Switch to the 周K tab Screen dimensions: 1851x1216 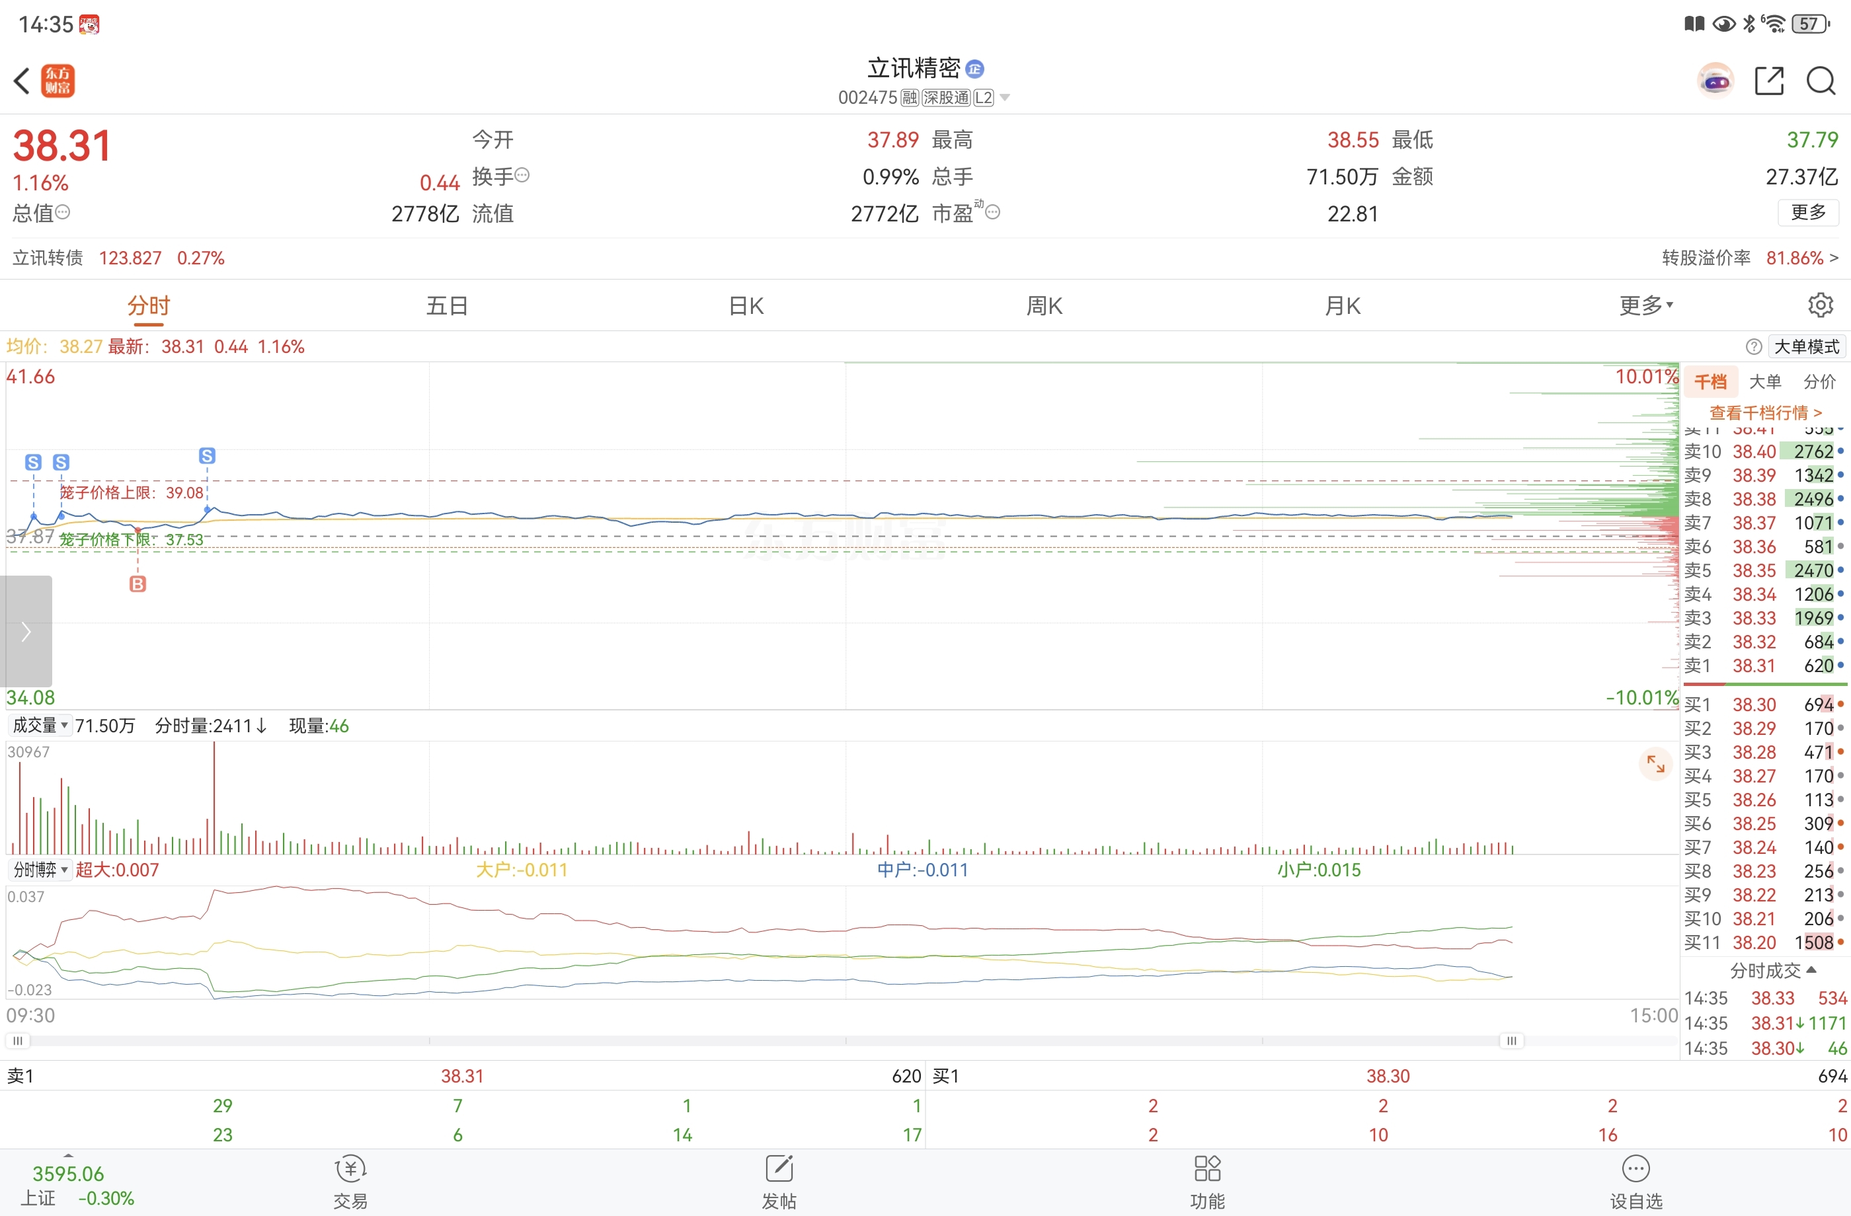pyautogui.click(x=1044, y=305)
